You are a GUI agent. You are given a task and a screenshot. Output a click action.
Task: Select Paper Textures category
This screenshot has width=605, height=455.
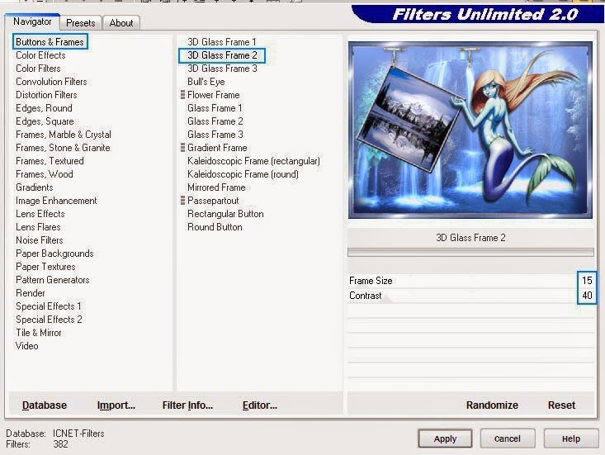(x=45, y=266)
